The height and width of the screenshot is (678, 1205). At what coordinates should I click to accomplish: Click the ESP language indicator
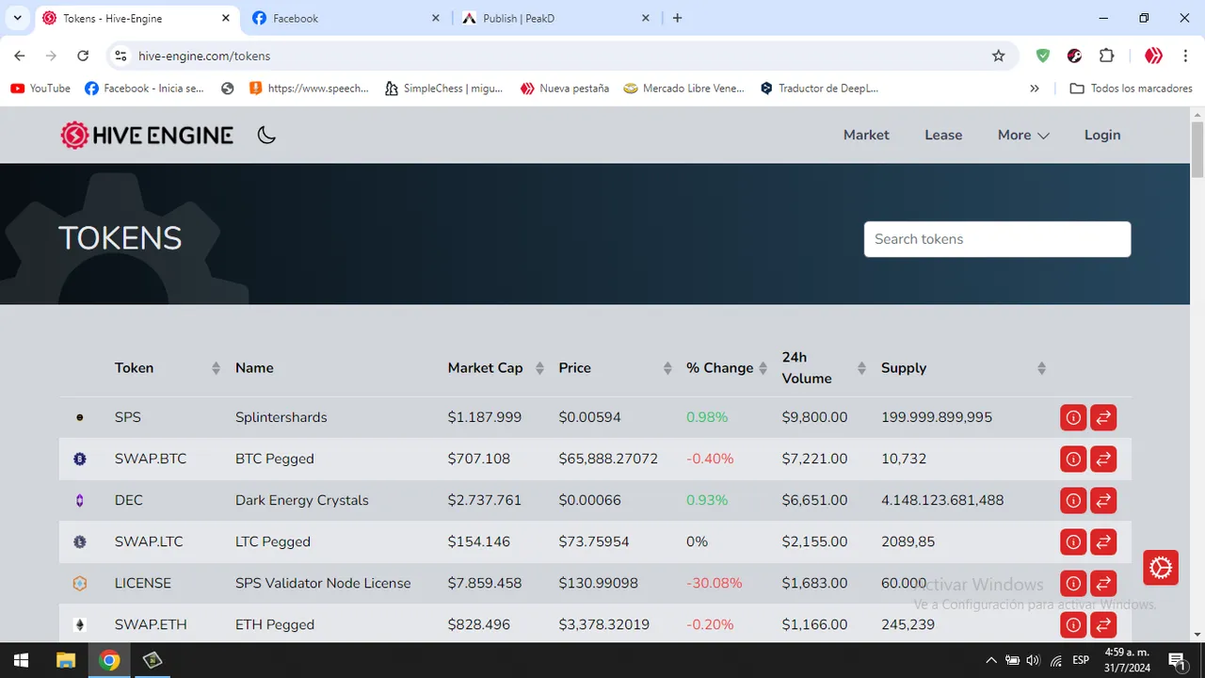pos(1081,660)
